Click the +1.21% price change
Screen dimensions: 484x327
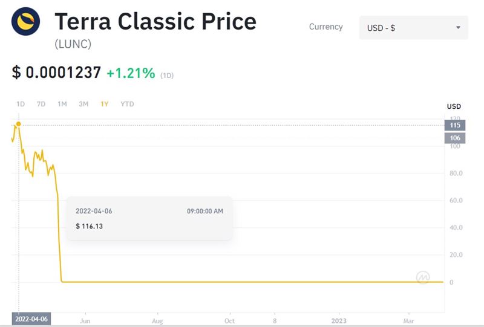click(131, 73)
